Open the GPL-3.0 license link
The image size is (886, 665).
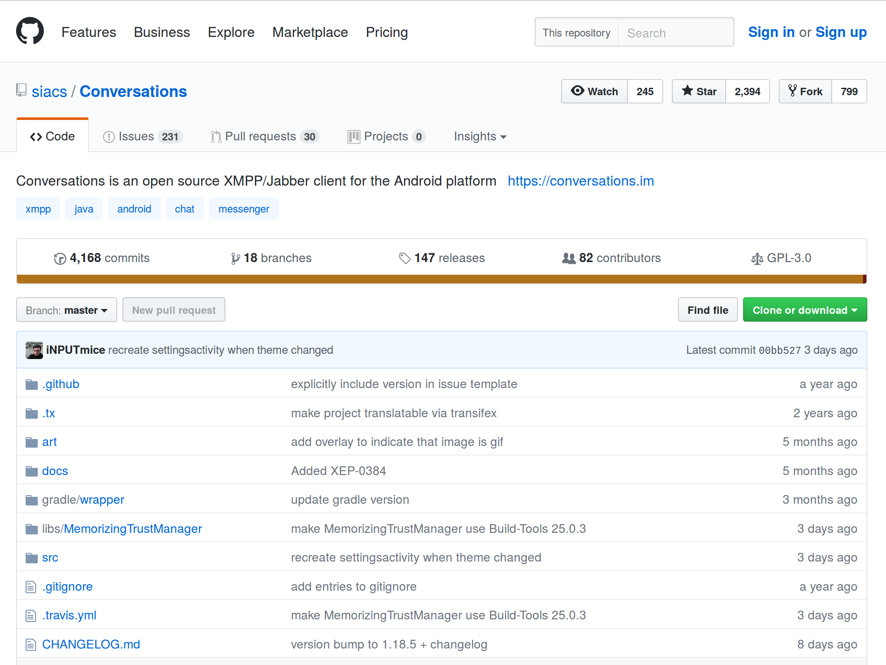(x=781, y=258)
